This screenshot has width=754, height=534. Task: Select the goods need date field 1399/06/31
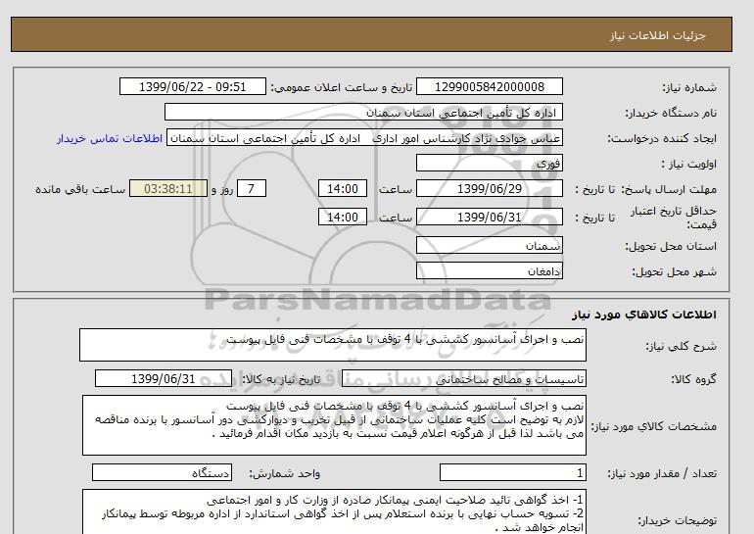click(x=164, y=378)
